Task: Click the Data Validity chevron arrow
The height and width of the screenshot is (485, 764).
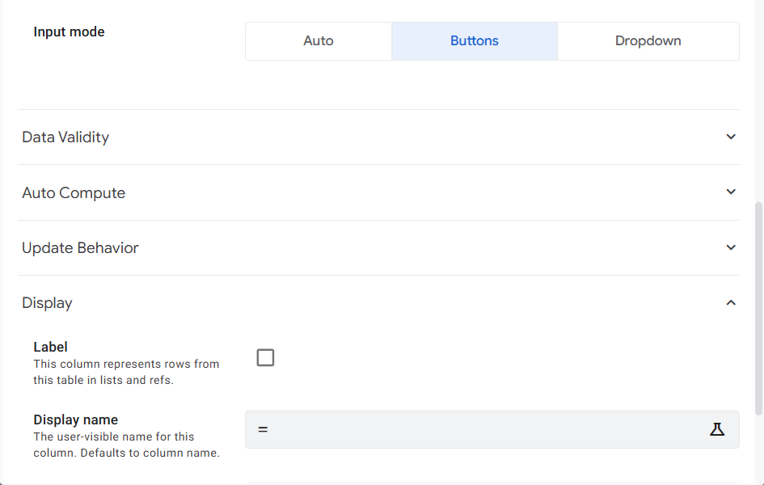Action: click(x=731, y=137)
